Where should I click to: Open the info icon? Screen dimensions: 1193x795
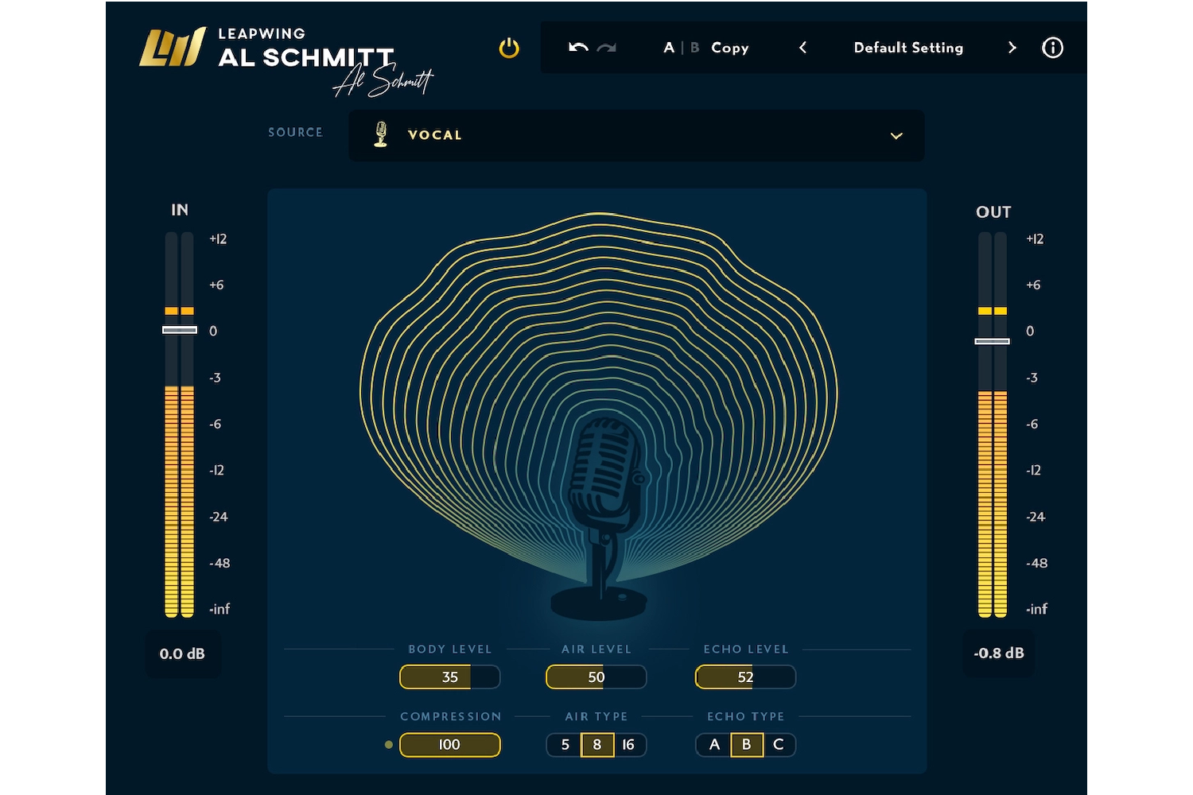click(1052, 48)
